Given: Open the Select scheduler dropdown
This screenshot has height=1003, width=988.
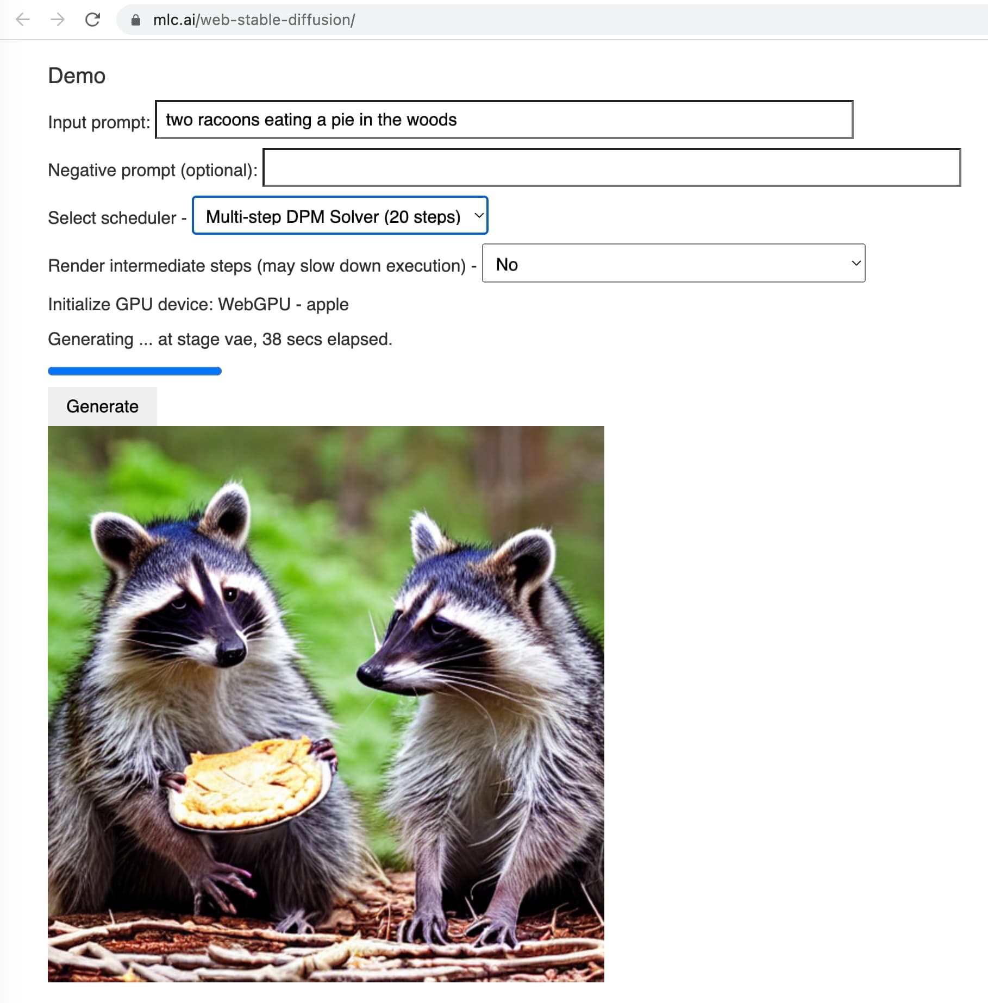Looking at the screenshot, I should pos(340,216).
